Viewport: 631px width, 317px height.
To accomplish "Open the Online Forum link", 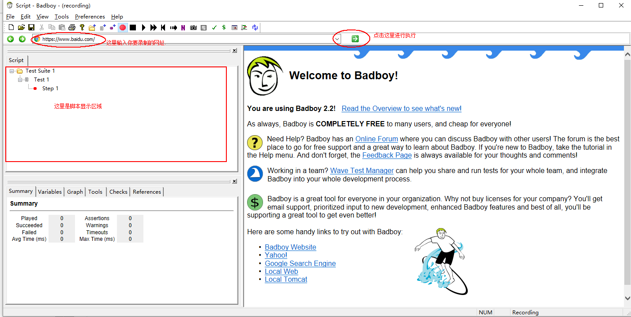I will 377,139.
